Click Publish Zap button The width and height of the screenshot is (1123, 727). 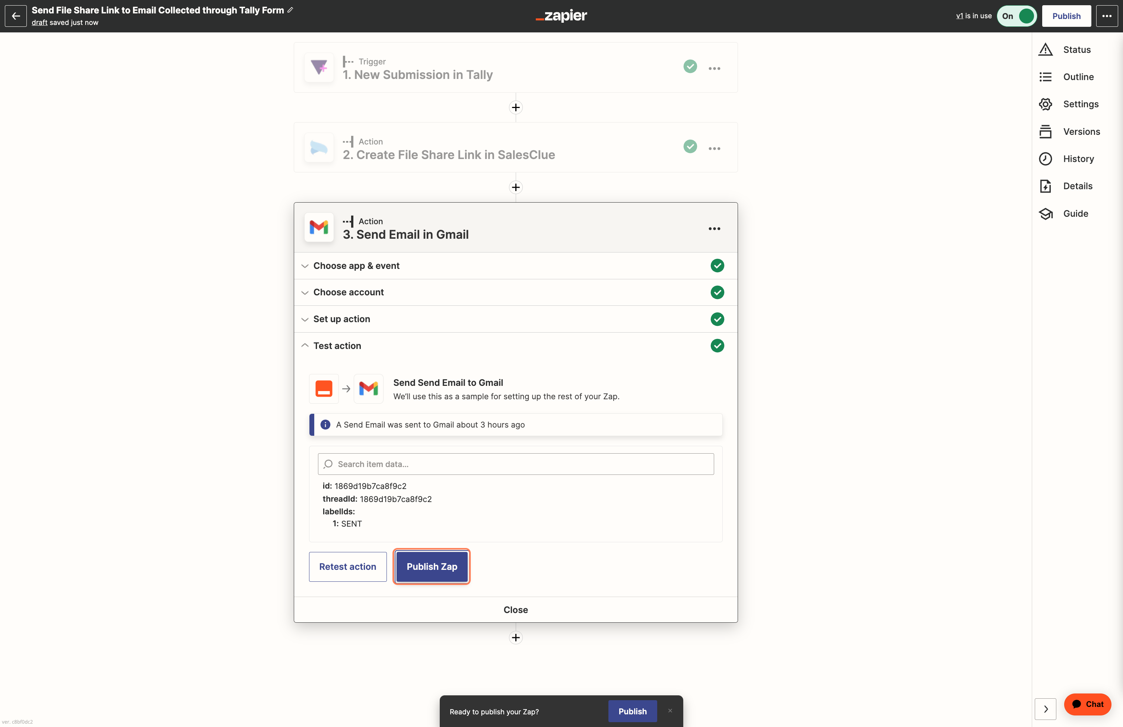click(432, 566)
